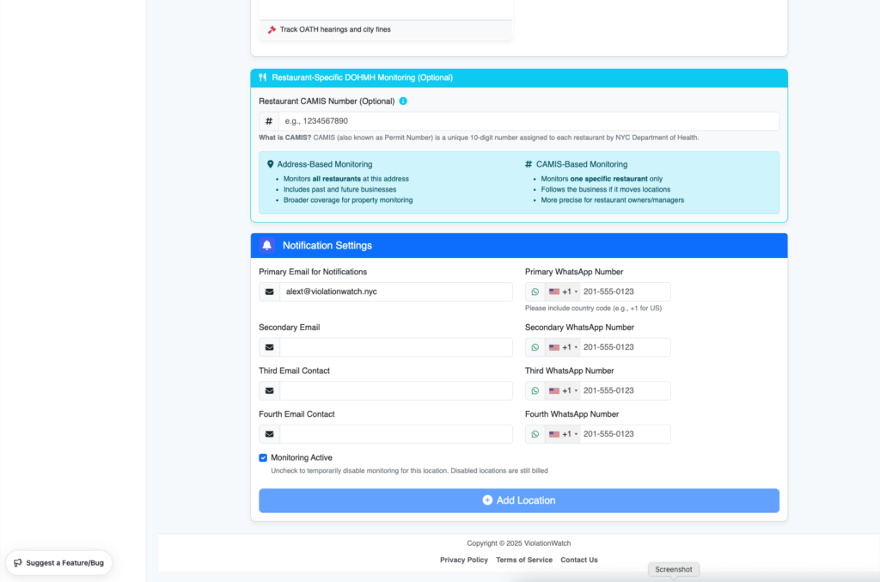Screen dimensions: 880x582
Task: Expand country code selector for Third WhatsApp
Action: click(563, 390)
